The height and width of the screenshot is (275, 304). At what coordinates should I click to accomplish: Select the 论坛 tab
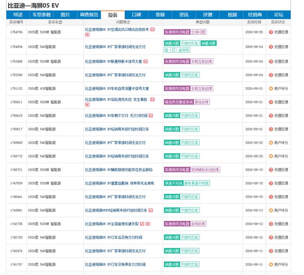tap(279, 15)
